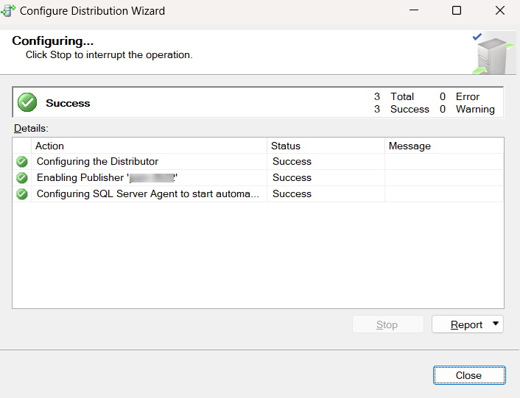
Task: Click green check beside Configuring the Distributor
Action: click(22, 162)
